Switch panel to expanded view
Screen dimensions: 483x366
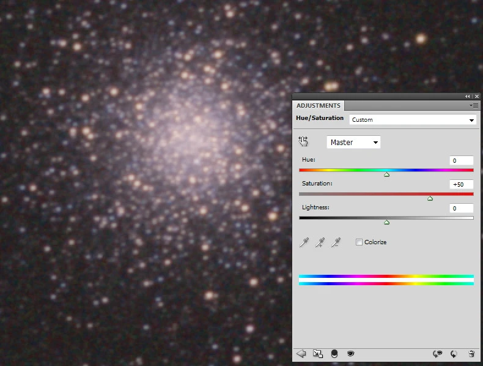coord(317,354)
